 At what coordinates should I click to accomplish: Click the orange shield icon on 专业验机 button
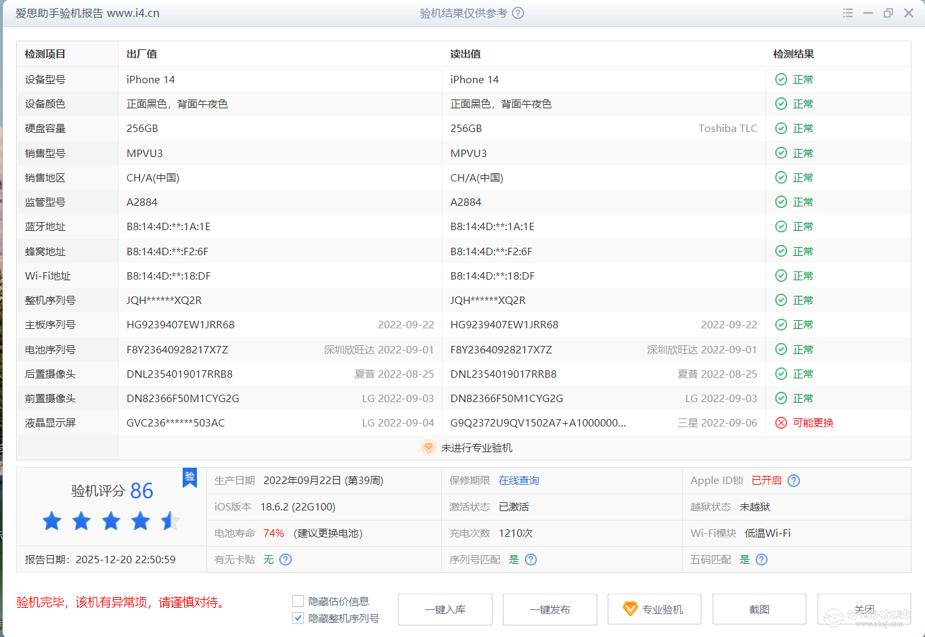(x=630, y=609)
